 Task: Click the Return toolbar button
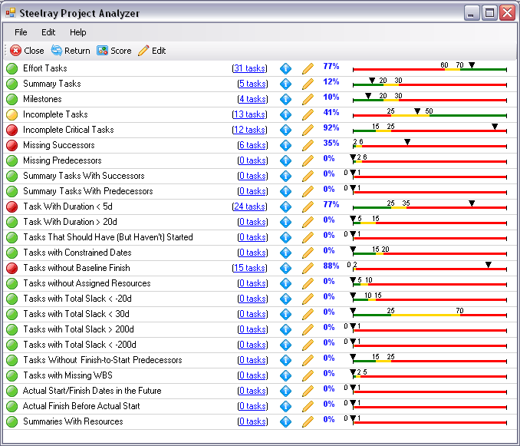pos(71,51)
